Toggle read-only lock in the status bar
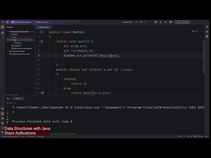The width and height of the screenshot is (211, 158). [206, 137]
